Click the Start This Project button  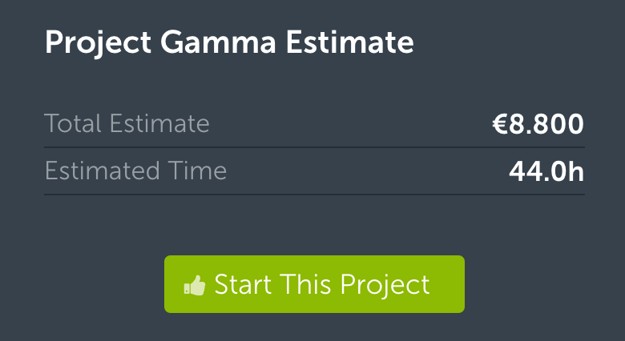coord(314,284)
